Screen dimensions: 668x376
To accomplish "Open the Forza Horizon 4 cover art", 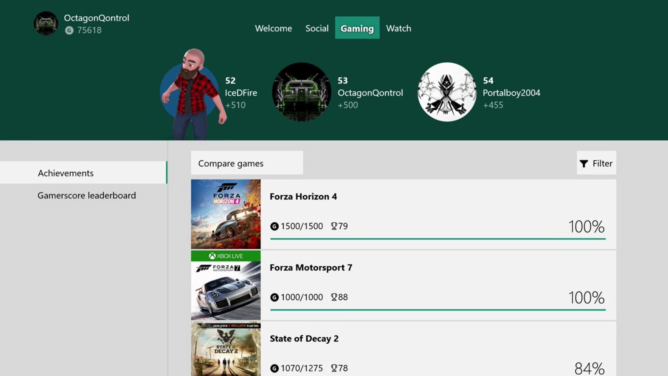I will click(x=226, y=214).
